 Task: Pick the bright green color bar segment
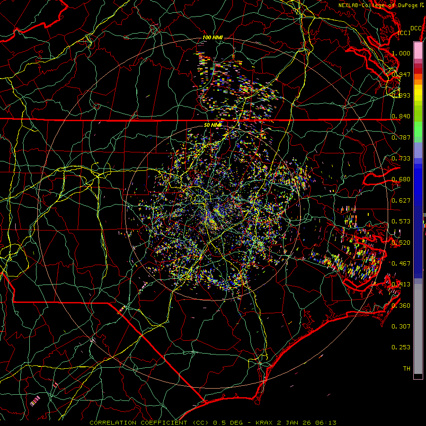click(x=418, y=130)
